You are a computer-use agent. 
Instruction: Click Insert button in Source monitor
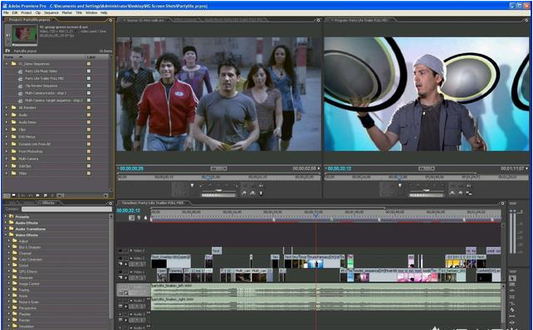point(244,192)
